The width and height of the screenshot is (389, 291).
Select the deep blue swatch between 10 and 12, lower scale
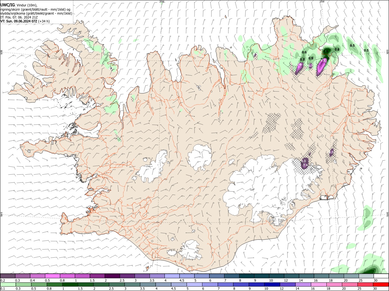[272, 284]
